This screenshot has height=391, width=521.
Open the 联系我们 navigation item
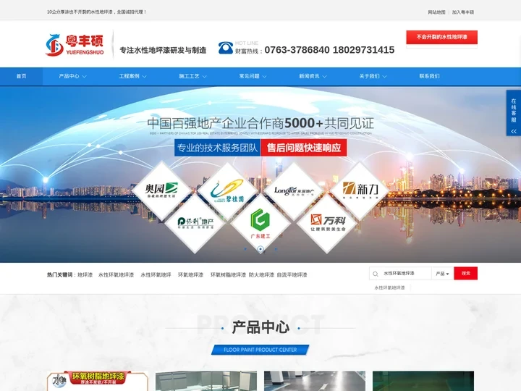pyautogui.click(x=429, y=76)
